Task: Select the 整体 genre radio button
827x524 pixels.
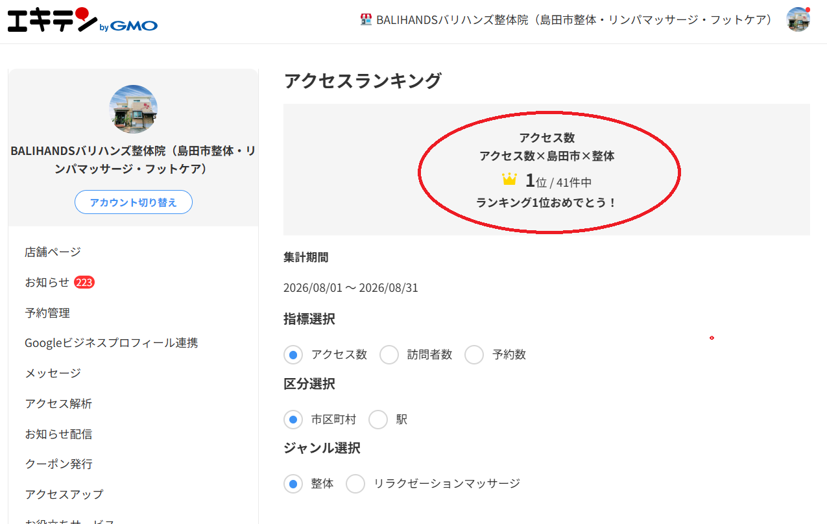Action: point(293,484)
